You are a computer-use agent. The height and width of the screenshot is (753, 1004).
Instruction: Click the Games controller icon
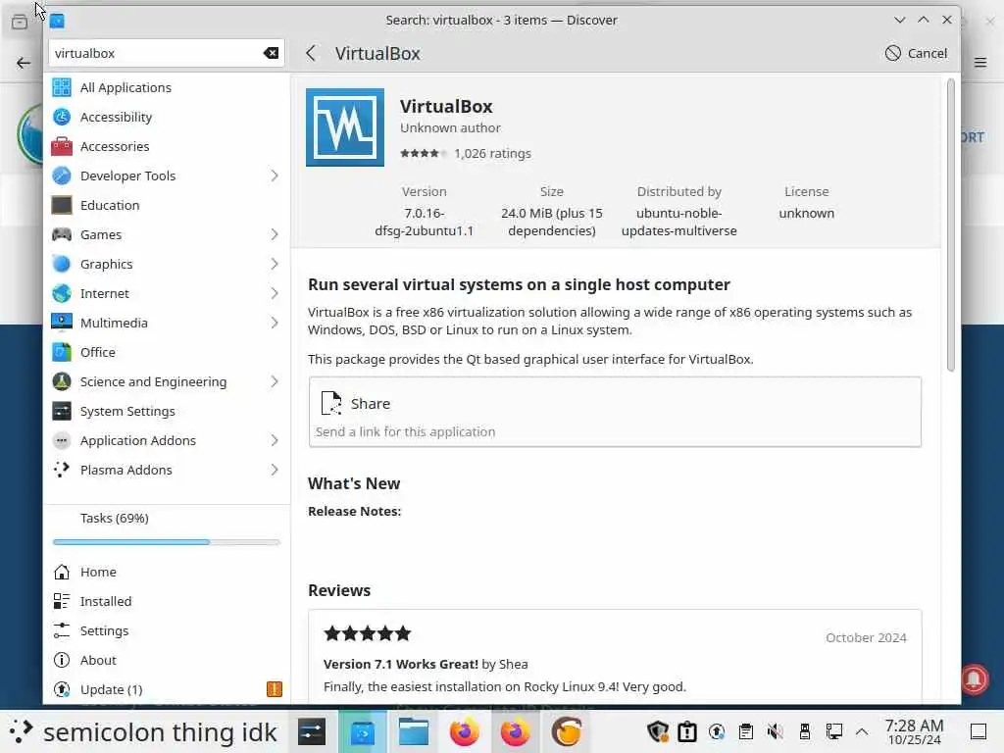point(62,235)
